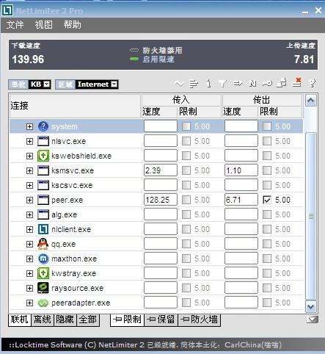The image size is (325, 354).
Task: Open the 帮助 menu
Action: point(72,24)
